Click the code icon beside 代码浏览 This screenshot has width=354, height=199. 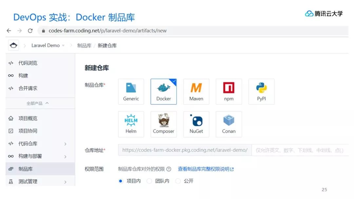(11, 63)
